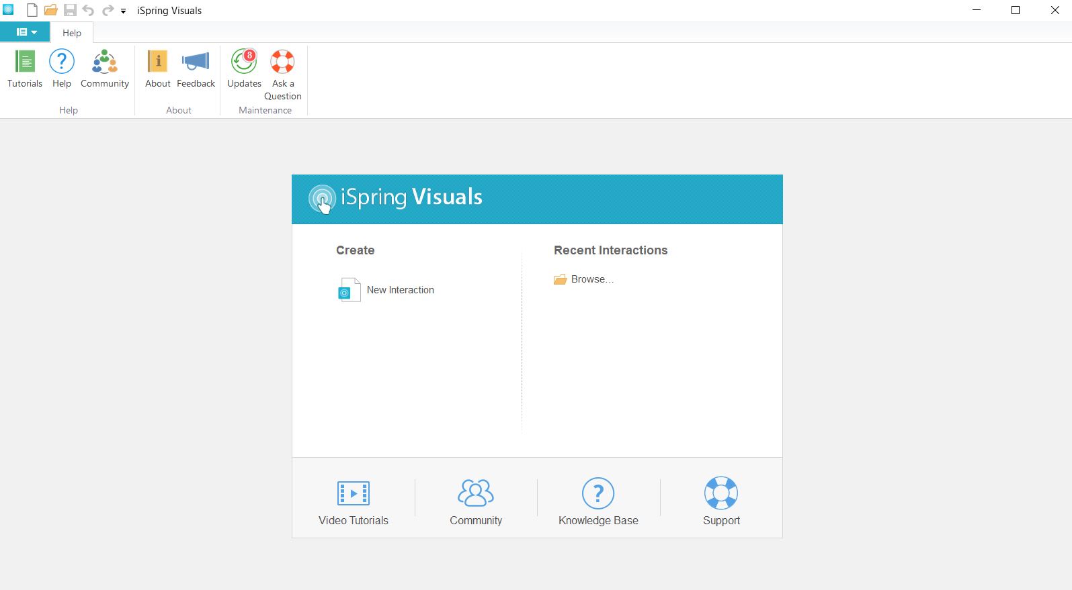Start a New Interaction
The width and height of the screenshot is (1072, 590).
coord(386,290)
